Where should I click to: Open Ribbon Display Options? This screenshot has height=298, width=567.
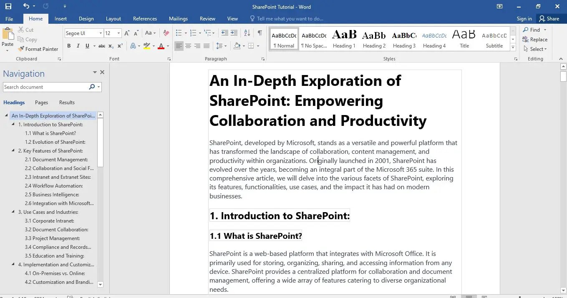coord(499,6)
